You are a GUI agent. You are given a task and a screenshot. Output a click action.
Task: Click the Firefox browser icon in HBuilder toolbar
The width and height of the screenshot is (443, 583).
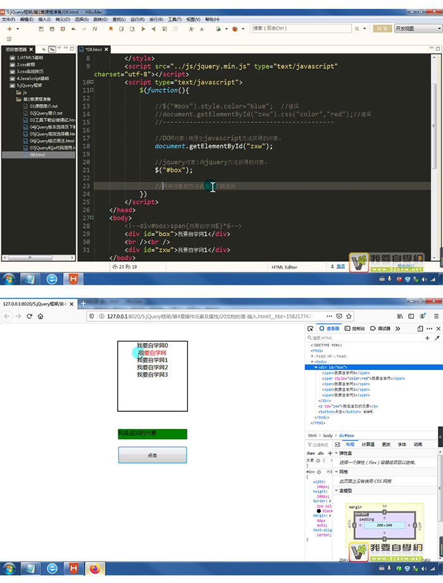(x=235, y=29)
